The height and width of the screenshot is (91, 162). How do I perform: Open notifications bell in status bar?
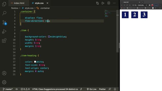coord(115,89)
